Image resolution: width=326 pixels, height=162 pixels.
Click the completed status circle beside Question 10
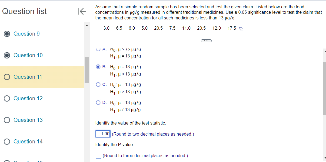[7, 55]
